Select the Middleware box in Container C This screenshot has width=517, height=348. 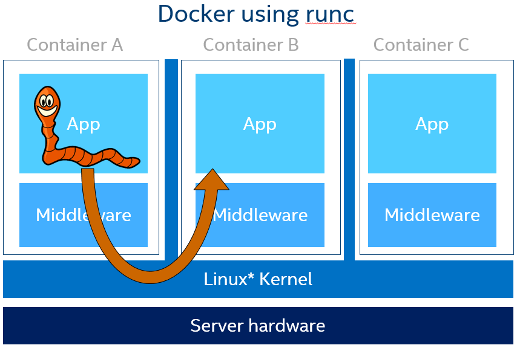point(432,215)
